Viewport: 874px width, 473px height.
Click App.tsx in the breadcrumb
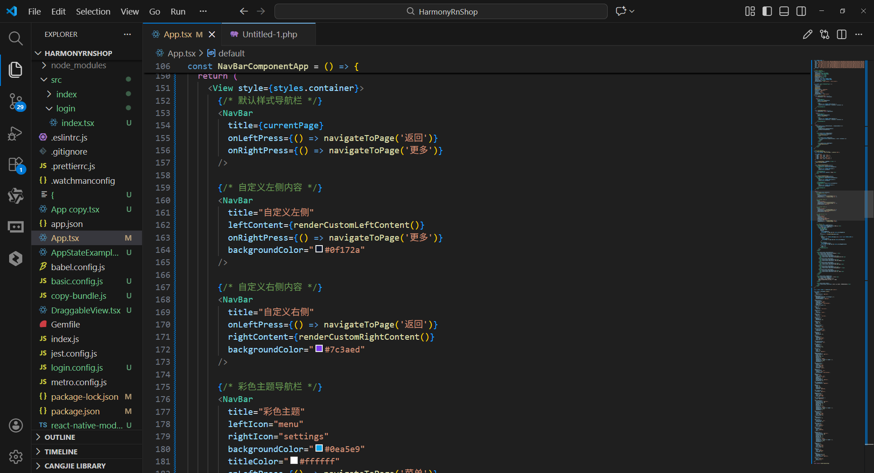(x=181, y=54)
